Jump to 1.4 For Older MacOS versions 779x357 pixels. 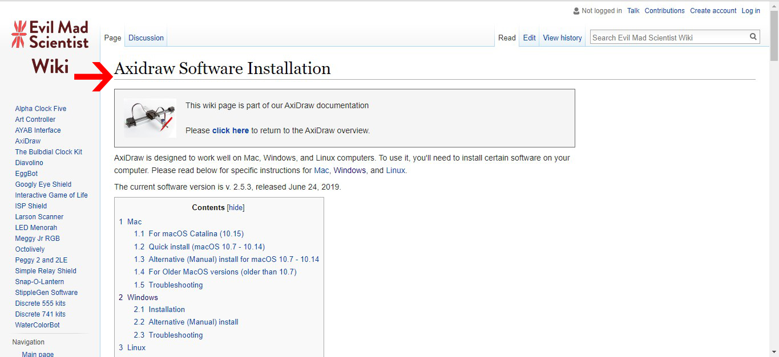pyautogui.click(x=215, y=272)
